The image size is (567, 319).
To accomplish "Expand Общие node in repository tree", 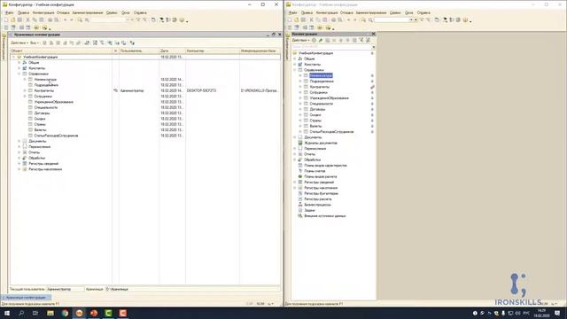I will point(19,63).
